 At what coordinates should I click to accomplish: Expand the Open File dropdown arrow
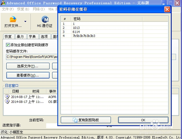tap(25, 21)
